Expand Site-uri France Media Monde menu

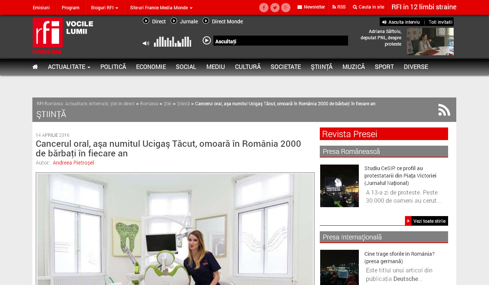click(x=161, y=8)
